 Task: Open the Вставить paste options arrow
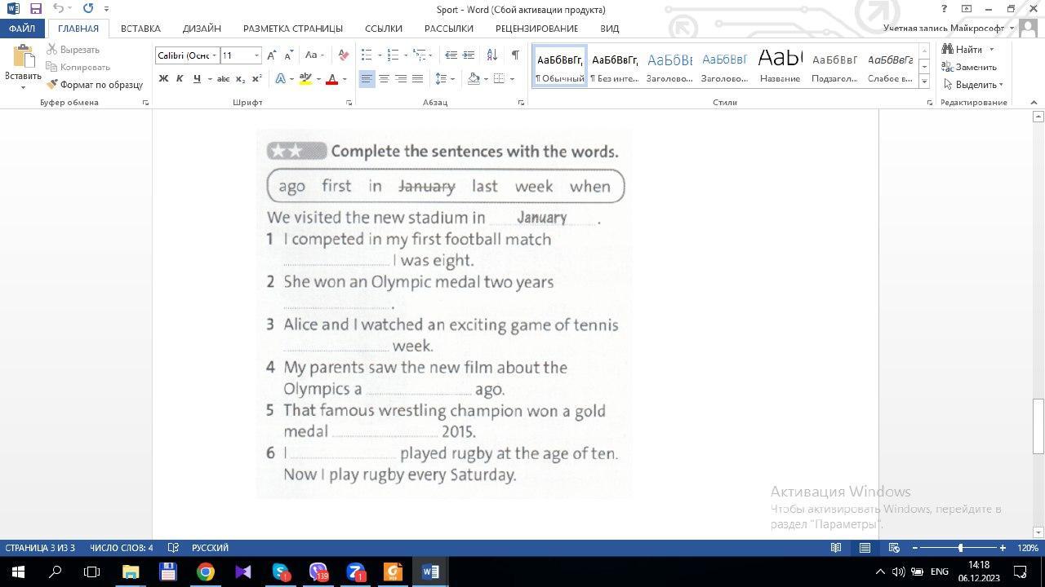23,87
